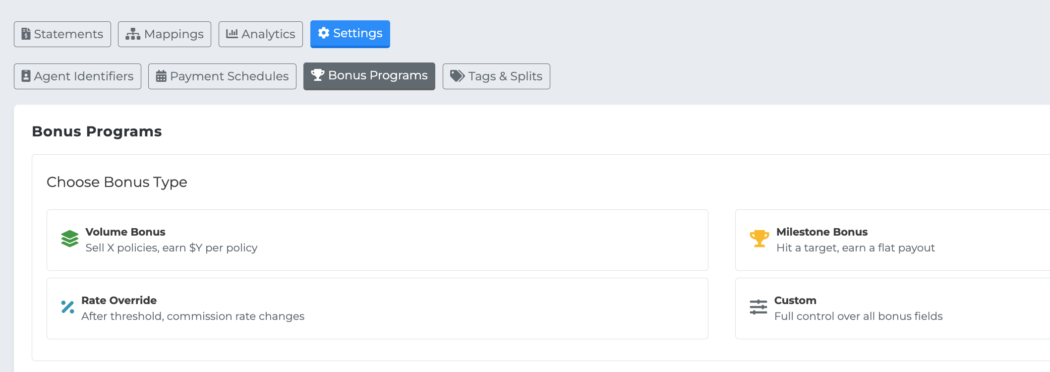
Task: Open the Statements tab
Action: [x=62, y=34]
